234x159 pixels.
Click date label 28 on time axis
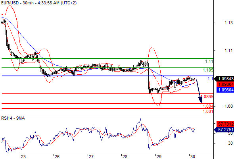125,157
